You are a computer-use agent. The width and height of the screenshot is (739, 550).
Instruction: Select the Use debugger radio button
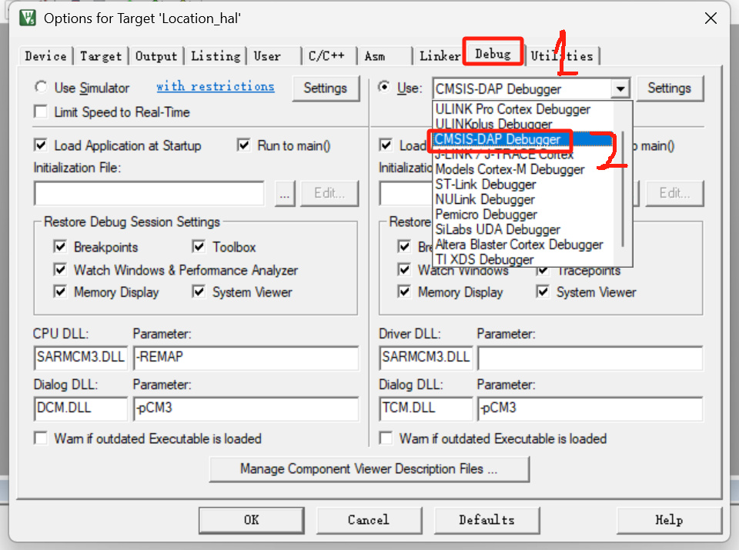(385, 88)
